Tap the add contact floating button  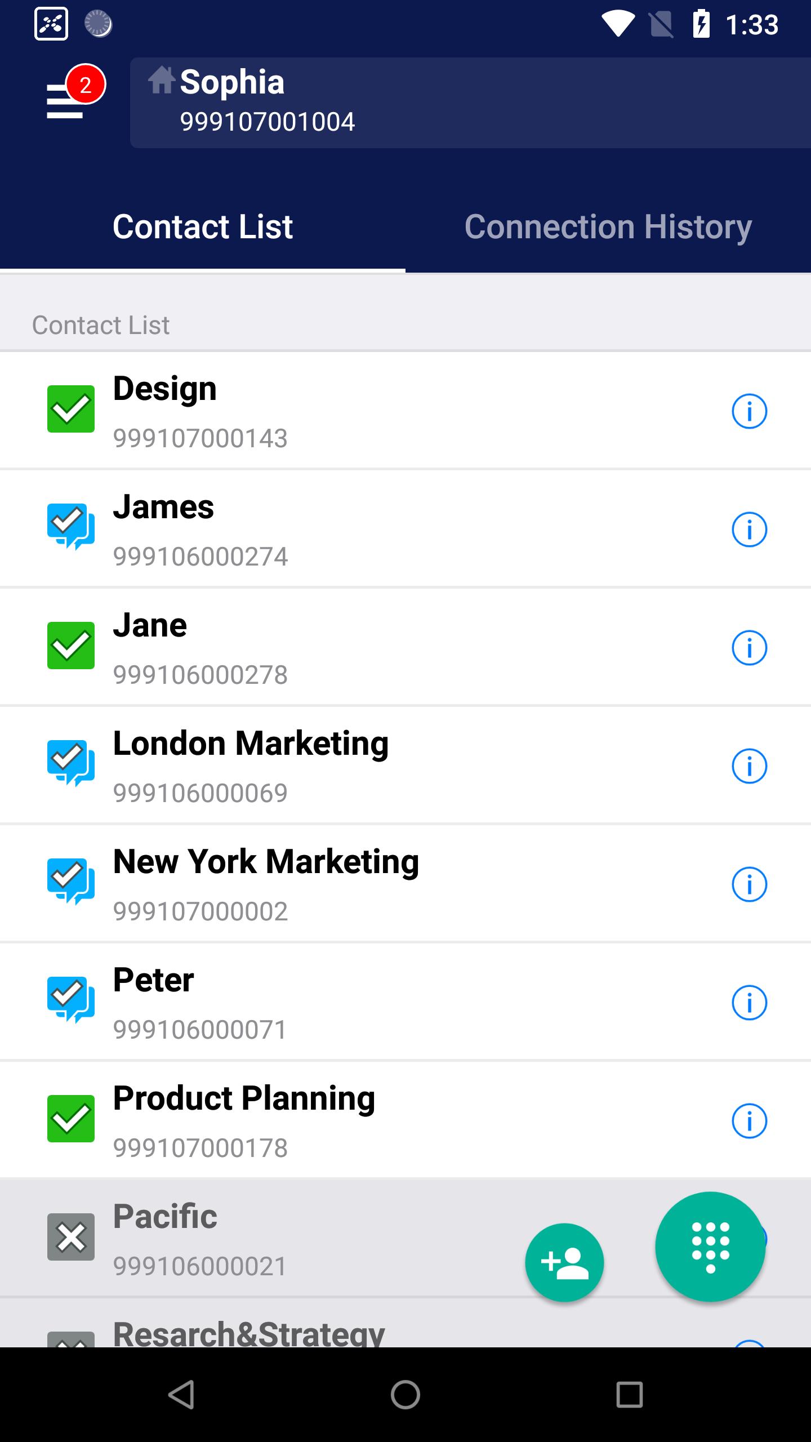[x=564, y=1262]
